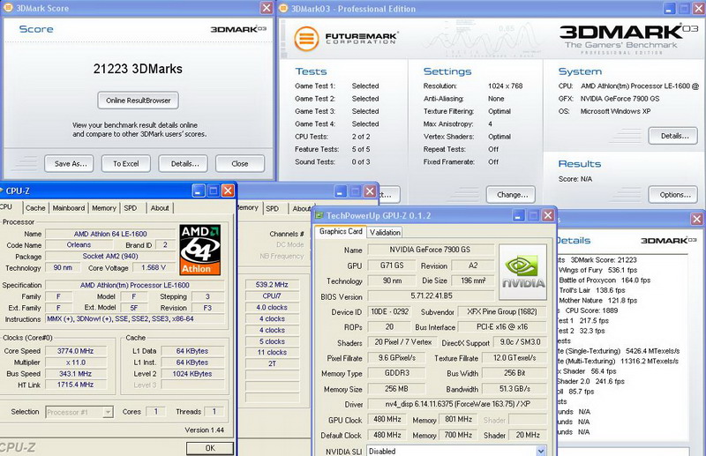The width and height of the screenshot is (706, 456).
Task: Click 21223 3DMarks score text
Action: 138,69
